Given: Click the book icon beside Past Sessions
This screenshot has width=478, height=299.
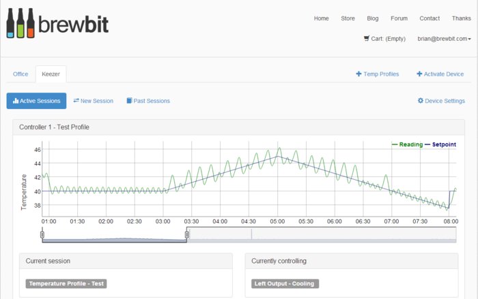Looking at the screenshot, I should coord(129,101).
